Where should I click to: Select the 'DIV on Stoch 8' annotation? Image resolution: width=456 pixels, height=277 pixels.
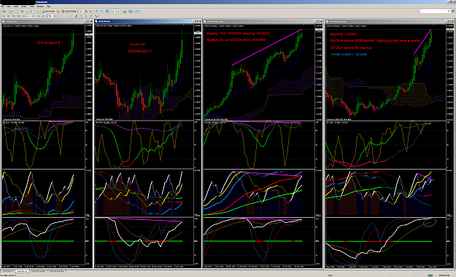(48, 42)
